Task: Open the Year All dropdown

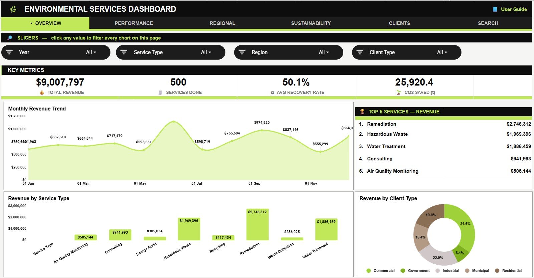Action: 91,52
